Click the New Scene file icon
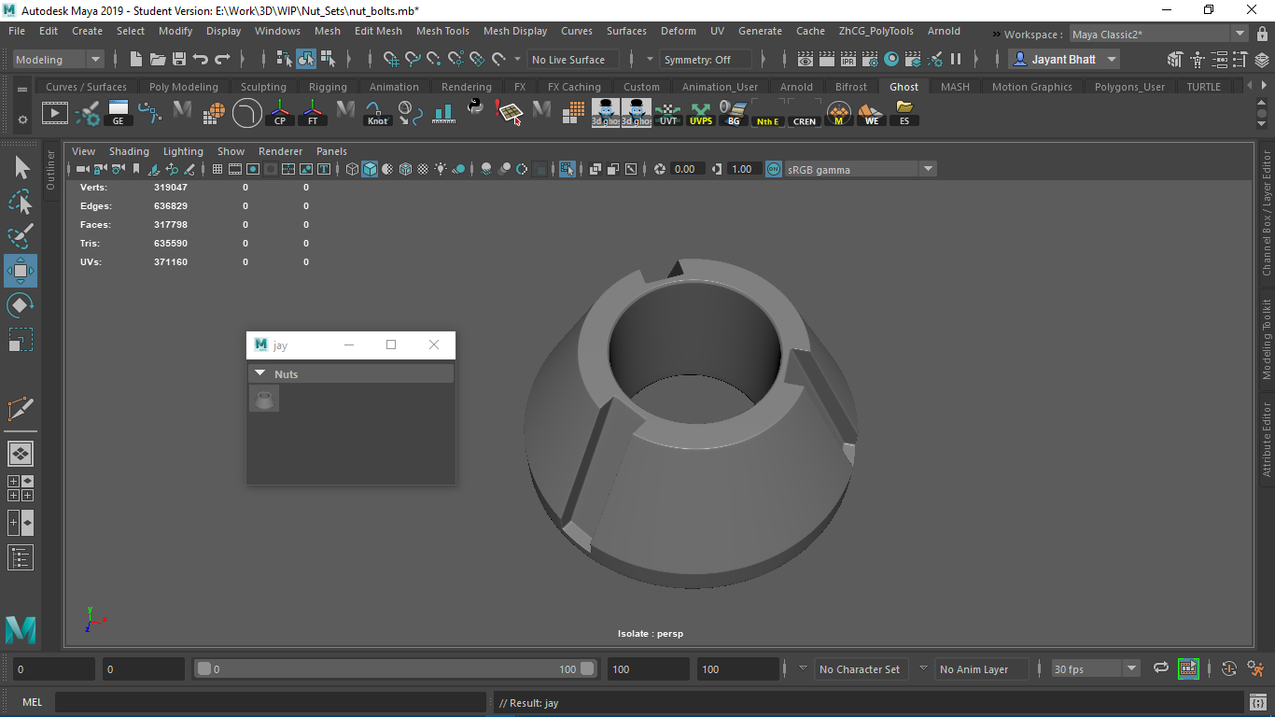The width and height of the screenshot is (1275, 717). tap(136, 59)
